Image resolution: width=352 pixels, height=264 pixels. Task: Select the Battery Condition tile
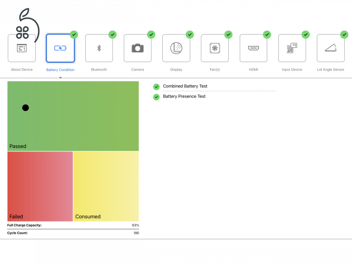point(61,48)
